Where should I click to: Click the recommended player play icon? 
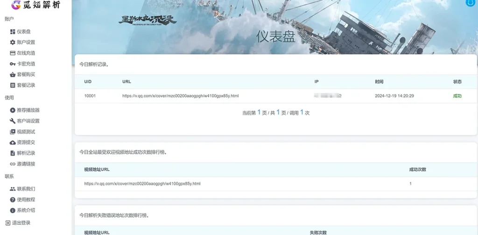click(13, 111)
